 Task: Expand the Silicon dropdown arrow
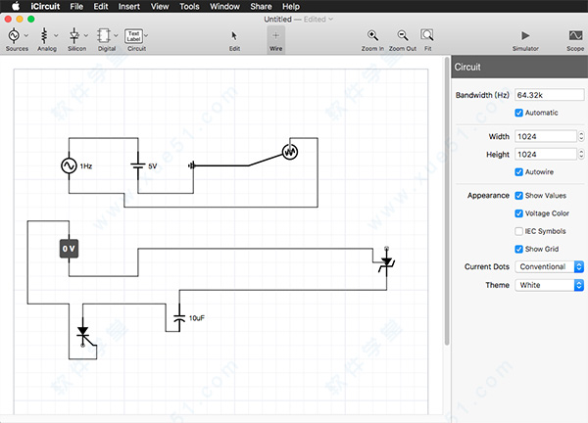(x=86, y=35)
